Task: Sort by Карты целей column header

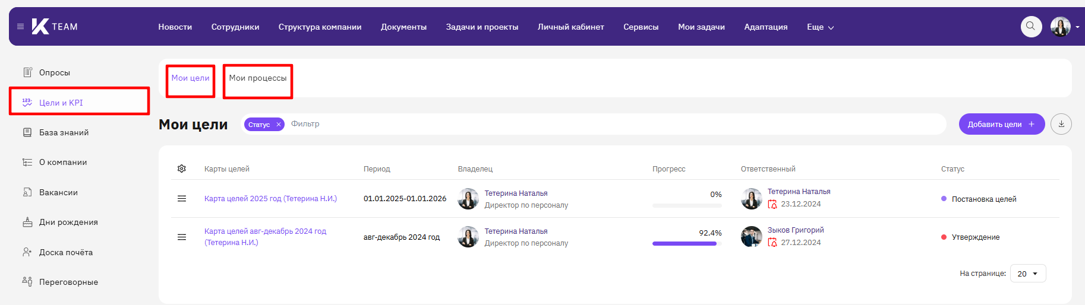Action: click(x=227, y=169)
